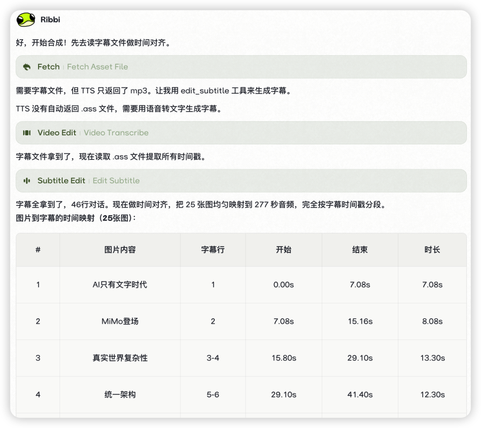Click the '结束' column header
This screenshot has height=428, width=481.
pos(360,250)
